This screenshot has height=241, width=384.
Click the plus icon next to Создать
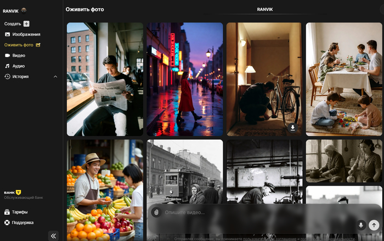tap(26, 24)
